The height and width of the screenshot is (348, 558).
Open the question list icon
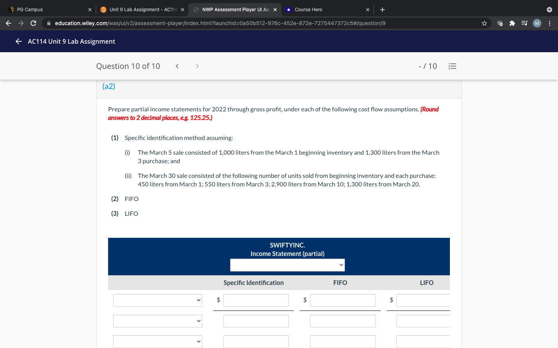(452, 66)
